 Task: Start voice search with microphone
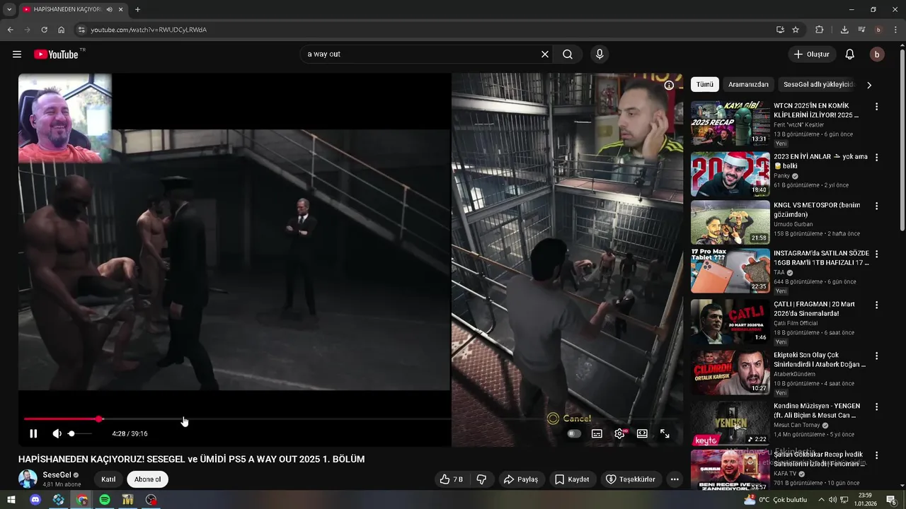(x=600, y=54)
